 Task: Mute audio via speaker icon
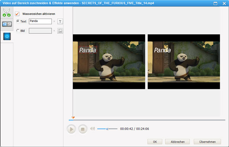point(92,129)
